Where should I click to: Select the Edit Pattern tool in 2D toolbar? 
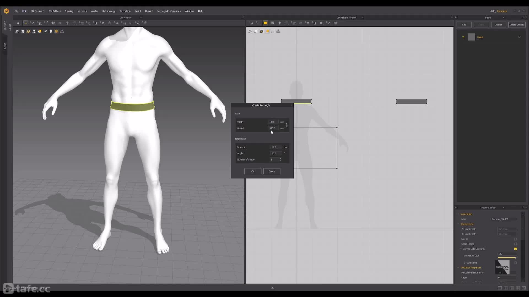pos(251,23)
